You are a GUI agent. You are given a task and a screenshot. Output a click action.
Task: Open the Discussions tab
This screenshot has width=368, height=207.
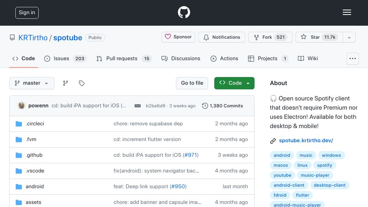coord(181,58)
